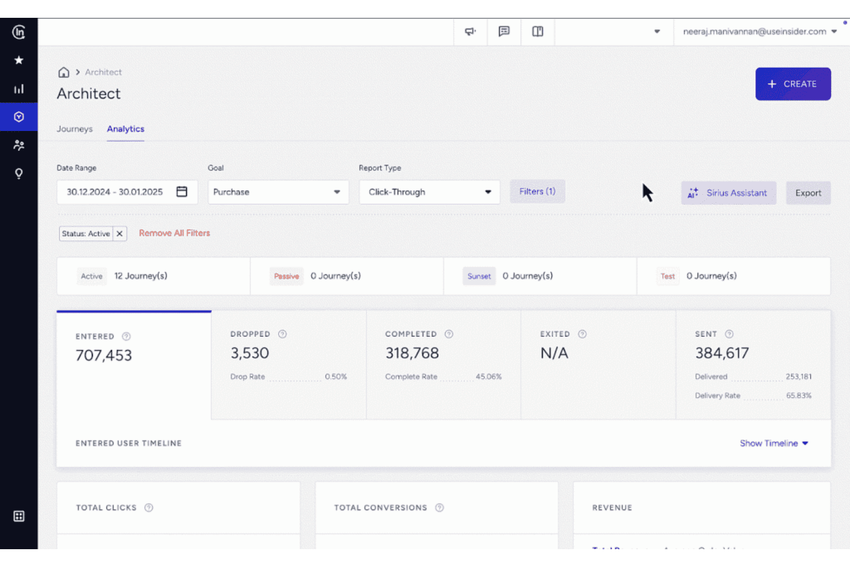850x567 pixels.
Task: Click help icon next to SENT
Action: point(729,334)
